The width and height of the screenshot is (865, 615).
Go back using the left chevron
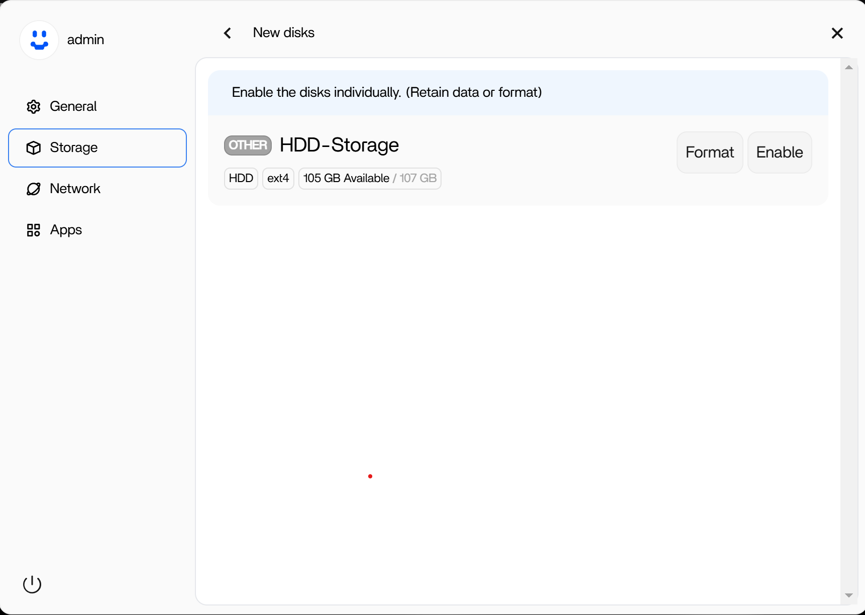228,33
